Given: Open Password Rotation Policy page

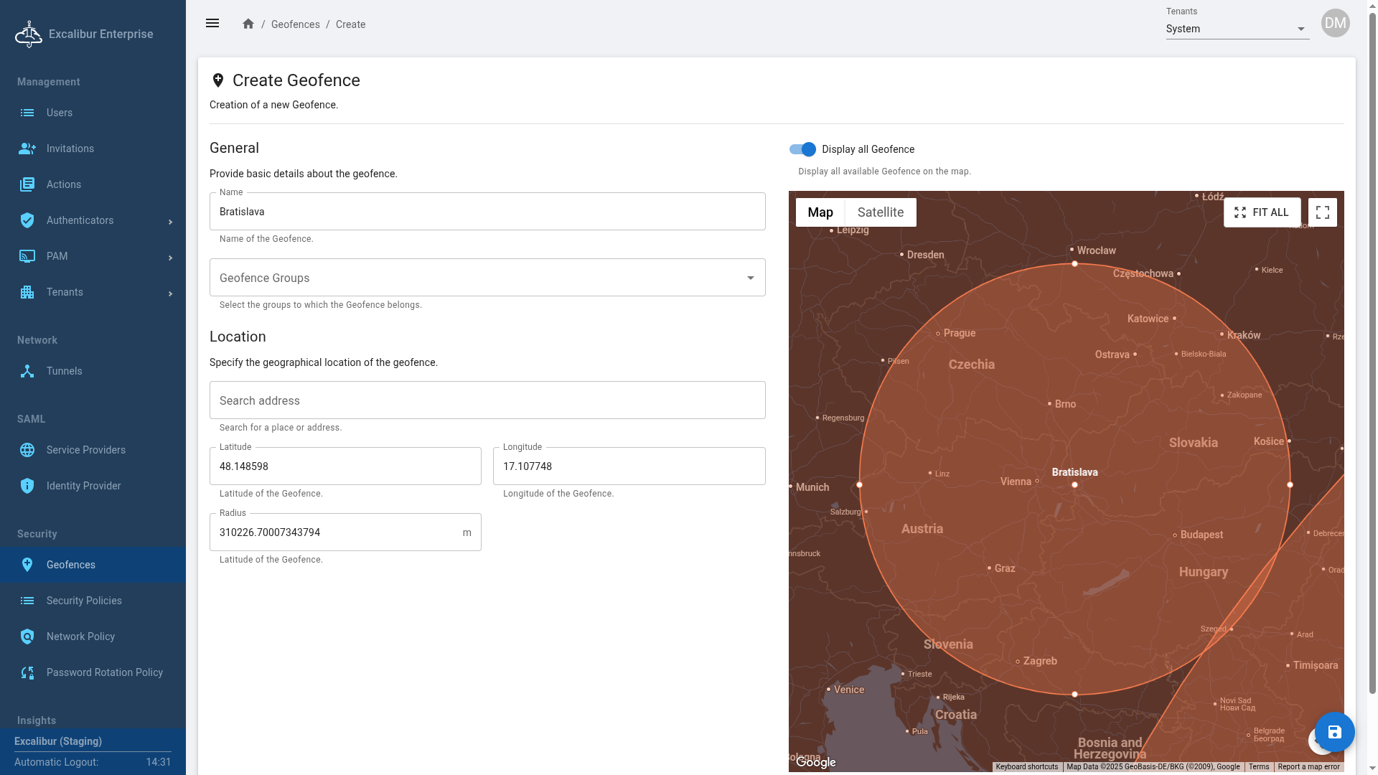Looking at the screenshot, I should pos(104,672).
